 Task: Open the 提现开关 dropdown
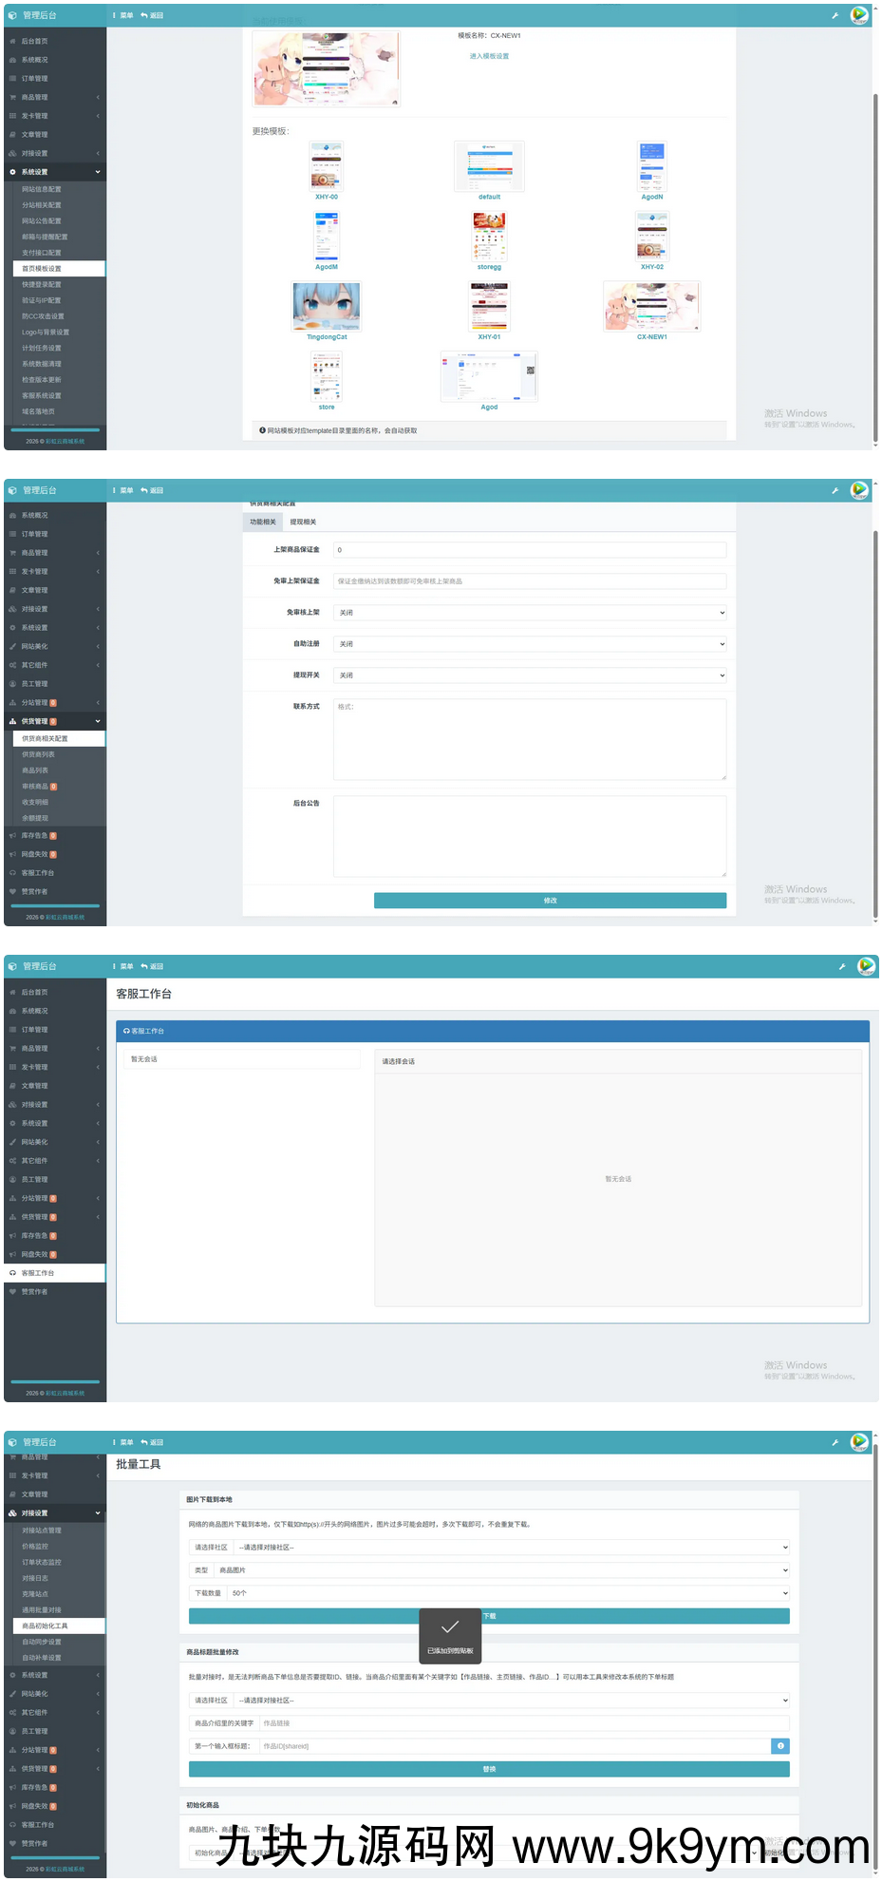[x=530, y=675]
